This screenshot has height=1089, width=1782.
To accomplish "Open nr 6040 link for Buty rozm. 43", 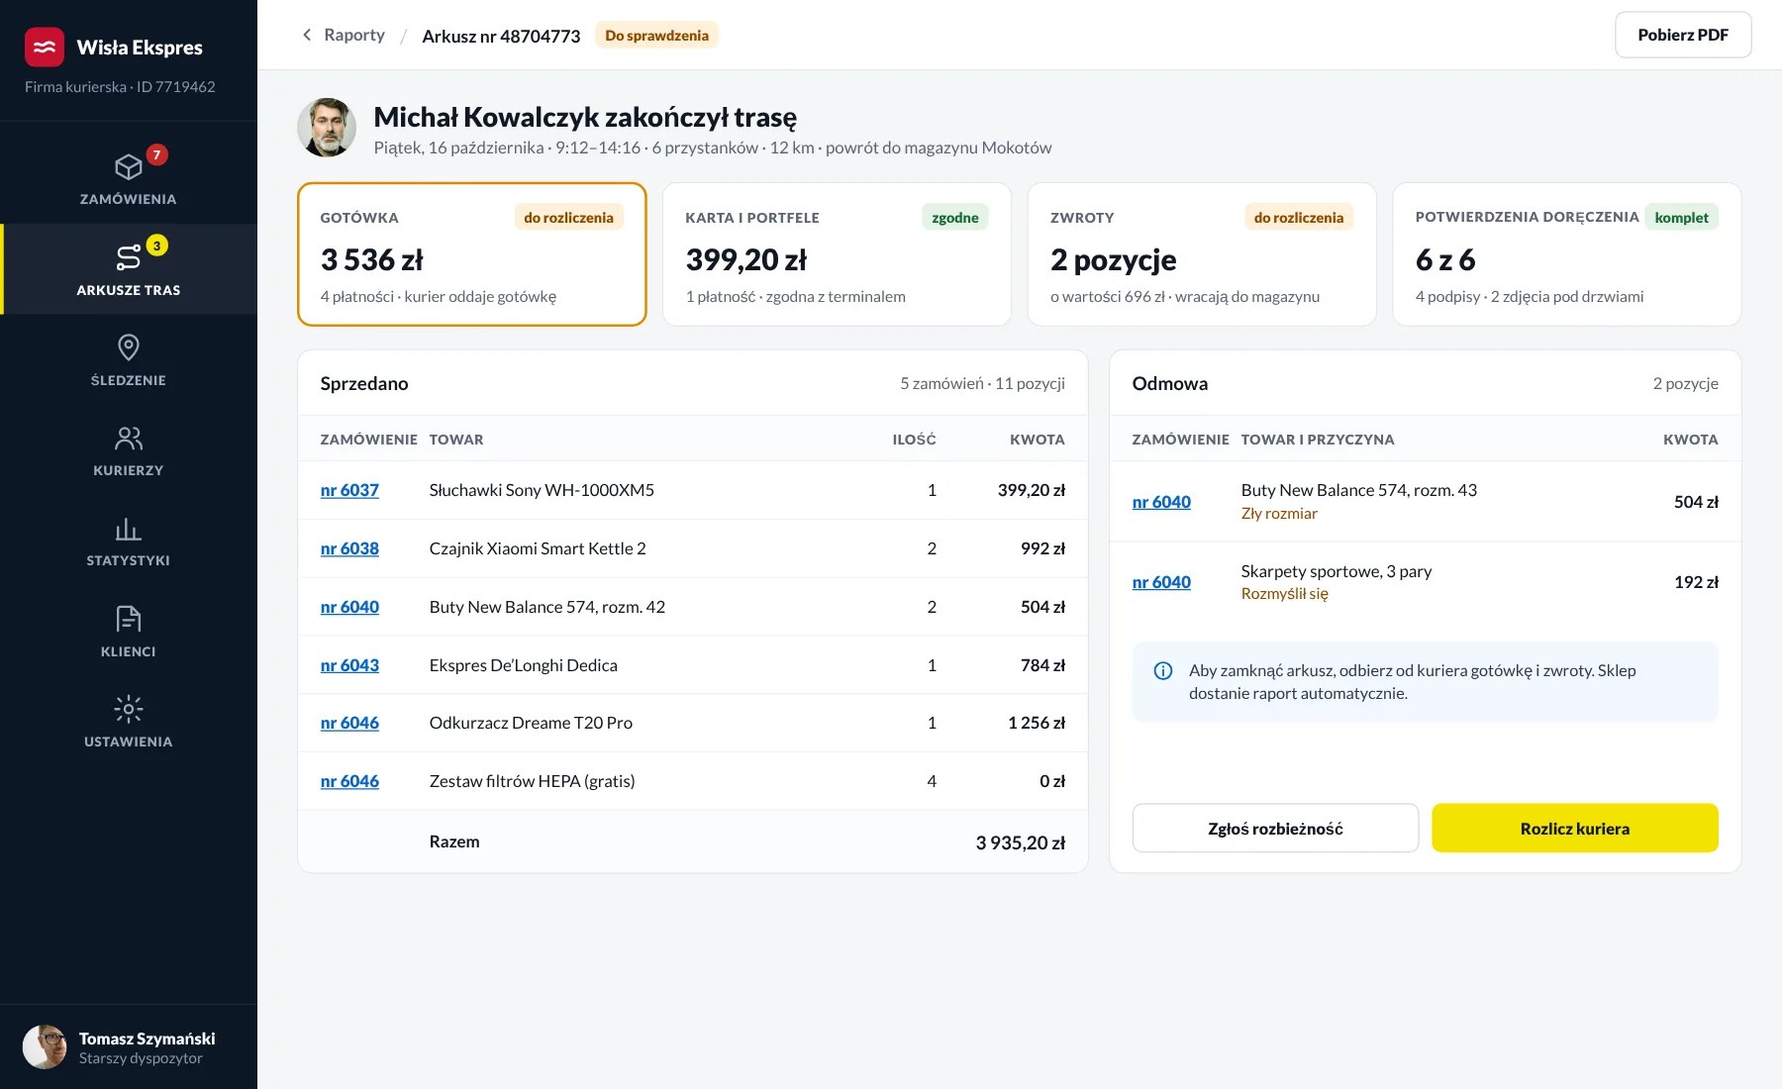I will tap(1161, 502).
